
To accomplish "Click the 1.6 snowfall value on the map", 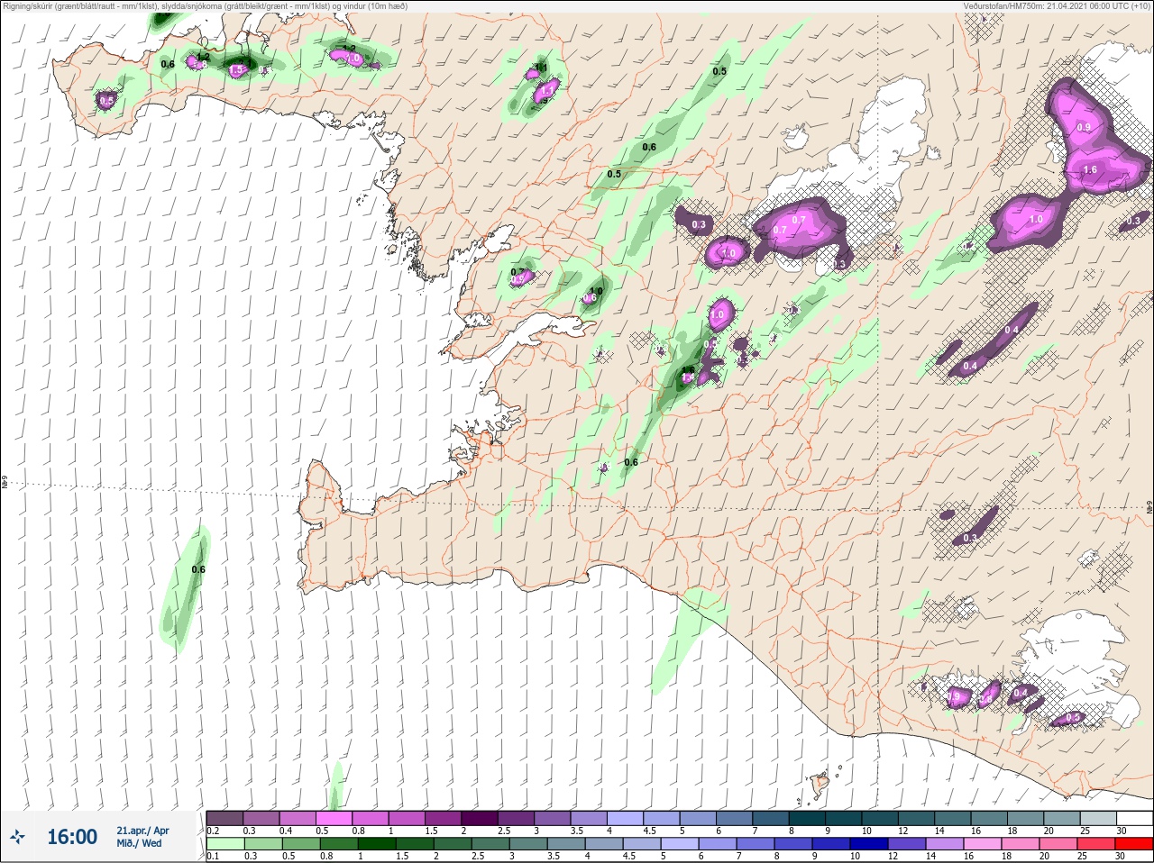I will tap(1089, 169).
